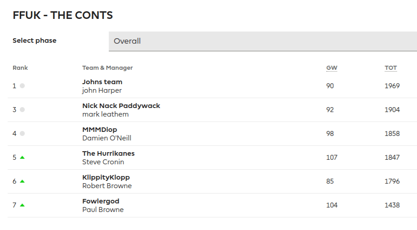Click the FFUK - THE CONTS league title

pos(63,15)
